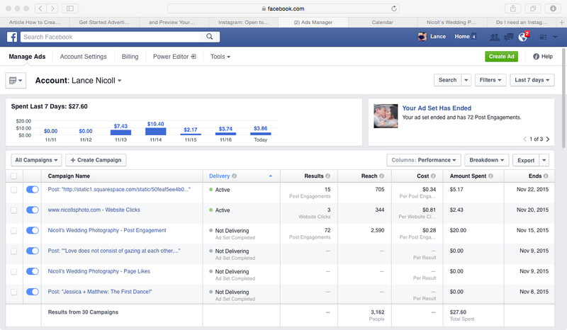The height and width of the screenshot is (330, 567).
Task: Open the Tools dropdown menu
Action: [220, 57]
